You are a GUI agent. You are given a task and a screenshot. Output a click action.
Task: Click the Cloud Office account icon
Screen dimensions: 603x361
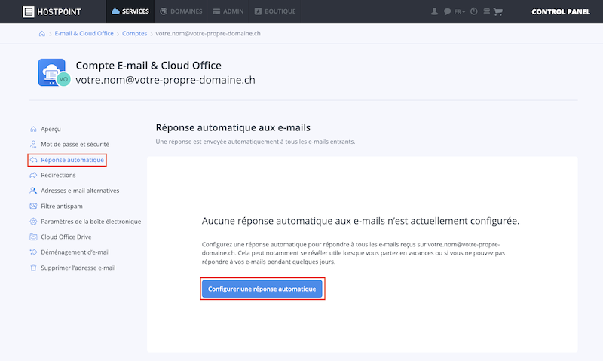pos(52,72)
